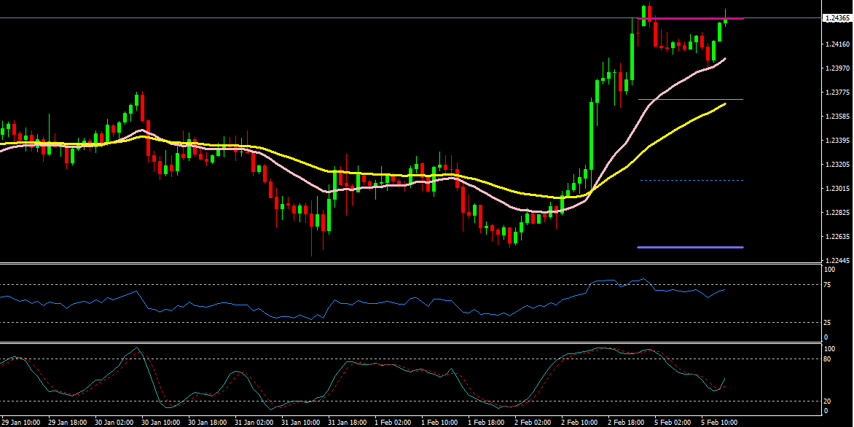Click the 1.23015 price axis label
Image resolution: width=854 pixels, height=427 pixels.
point(834,189)
